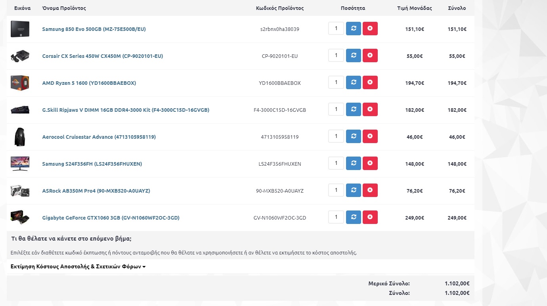Open Samsung S24F356FH monitor image
This screenshot has height=306, width=547.
[x=20, y=164]
